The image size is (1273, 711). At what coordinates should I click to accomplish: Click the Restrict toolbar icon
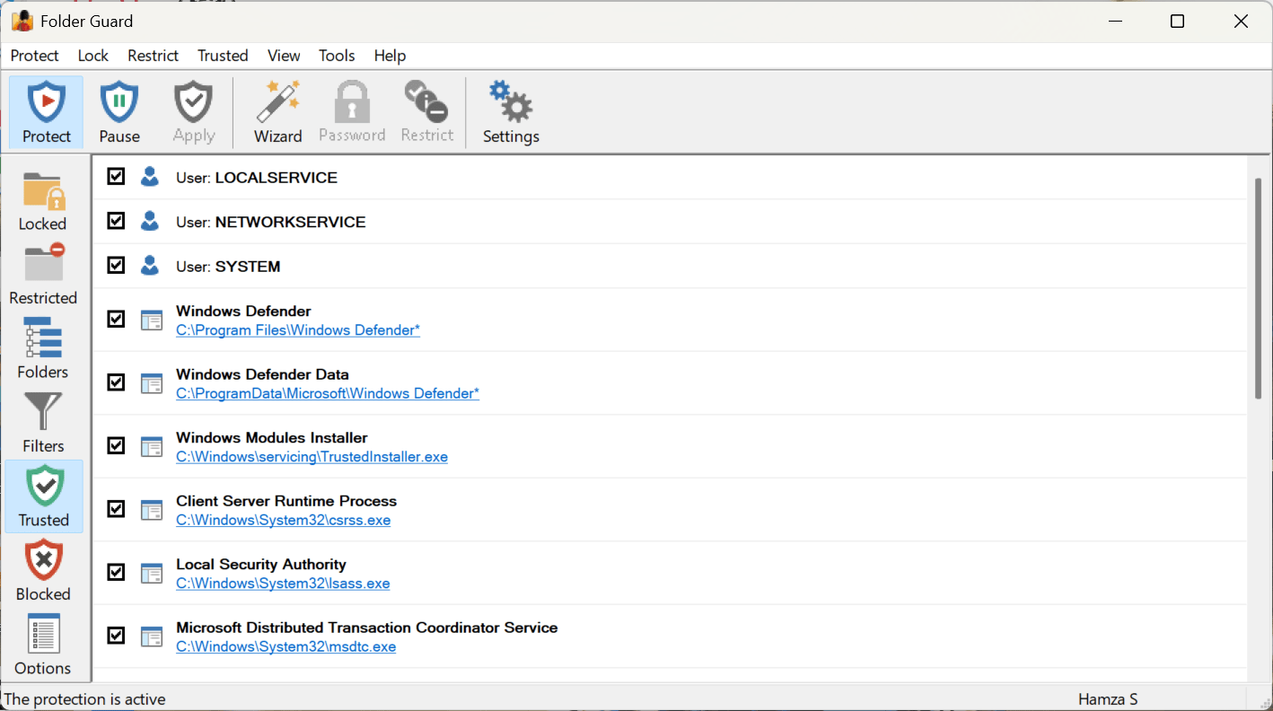pyautogui.click(x=427, y=112)
